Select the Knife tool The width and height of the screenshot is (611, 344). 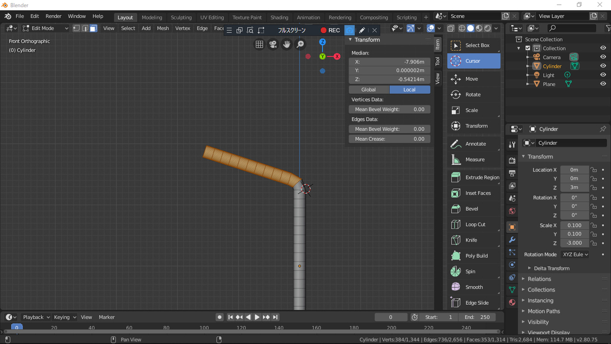[474, 240]
